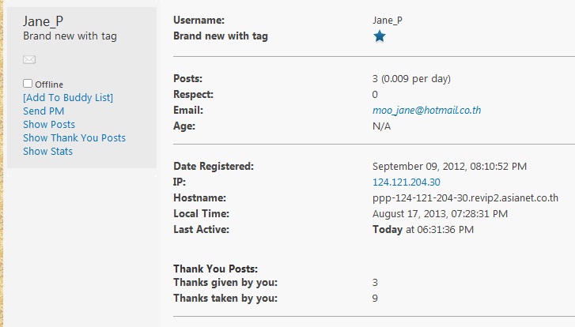
Task: Click Last Active Today timestamp
Action: pos(422,229)
